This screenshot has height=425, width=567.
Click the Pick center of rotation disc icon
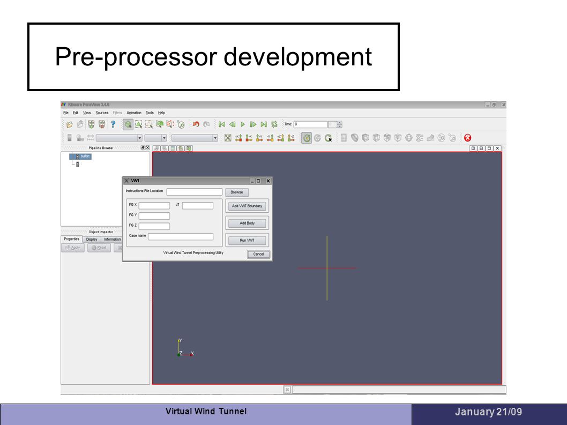pos(181,124)
